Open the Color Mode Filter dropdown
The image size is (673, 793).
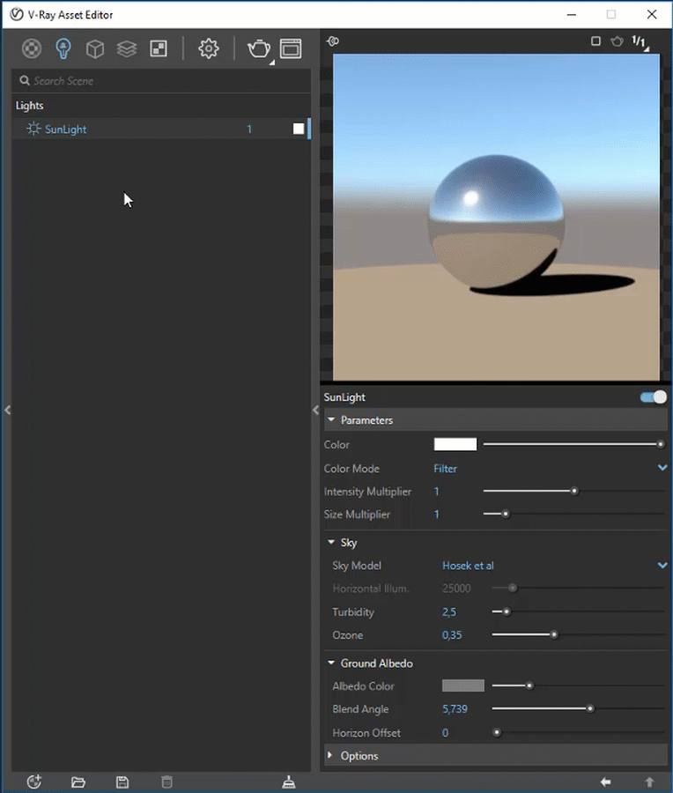point(551,469)
